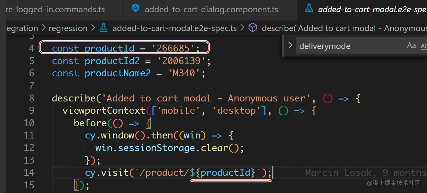Click the before hook on line 10
The image size is (427, 193).
[90, 123]
